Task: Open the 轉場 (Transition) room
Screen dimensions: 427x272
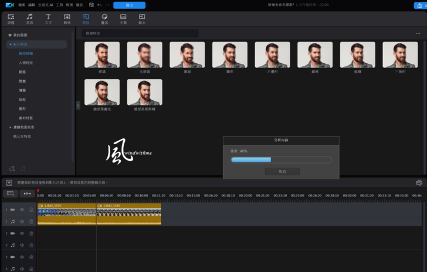Action: coord(67,19)
